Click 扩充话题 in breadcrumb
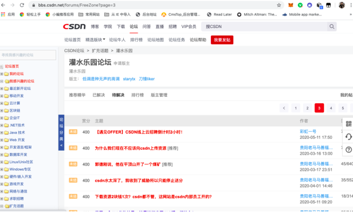 coord(100,50)
